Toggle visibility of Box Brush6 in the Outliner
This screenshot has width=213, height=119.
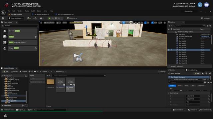tap(169, 50)
